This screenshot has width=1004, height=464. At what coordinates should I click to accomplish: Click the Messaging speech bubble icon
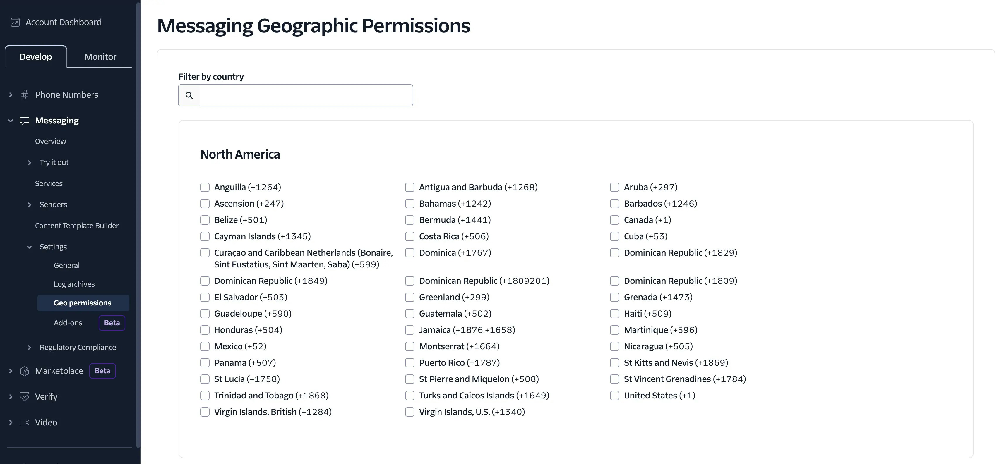tap(25, 120)
